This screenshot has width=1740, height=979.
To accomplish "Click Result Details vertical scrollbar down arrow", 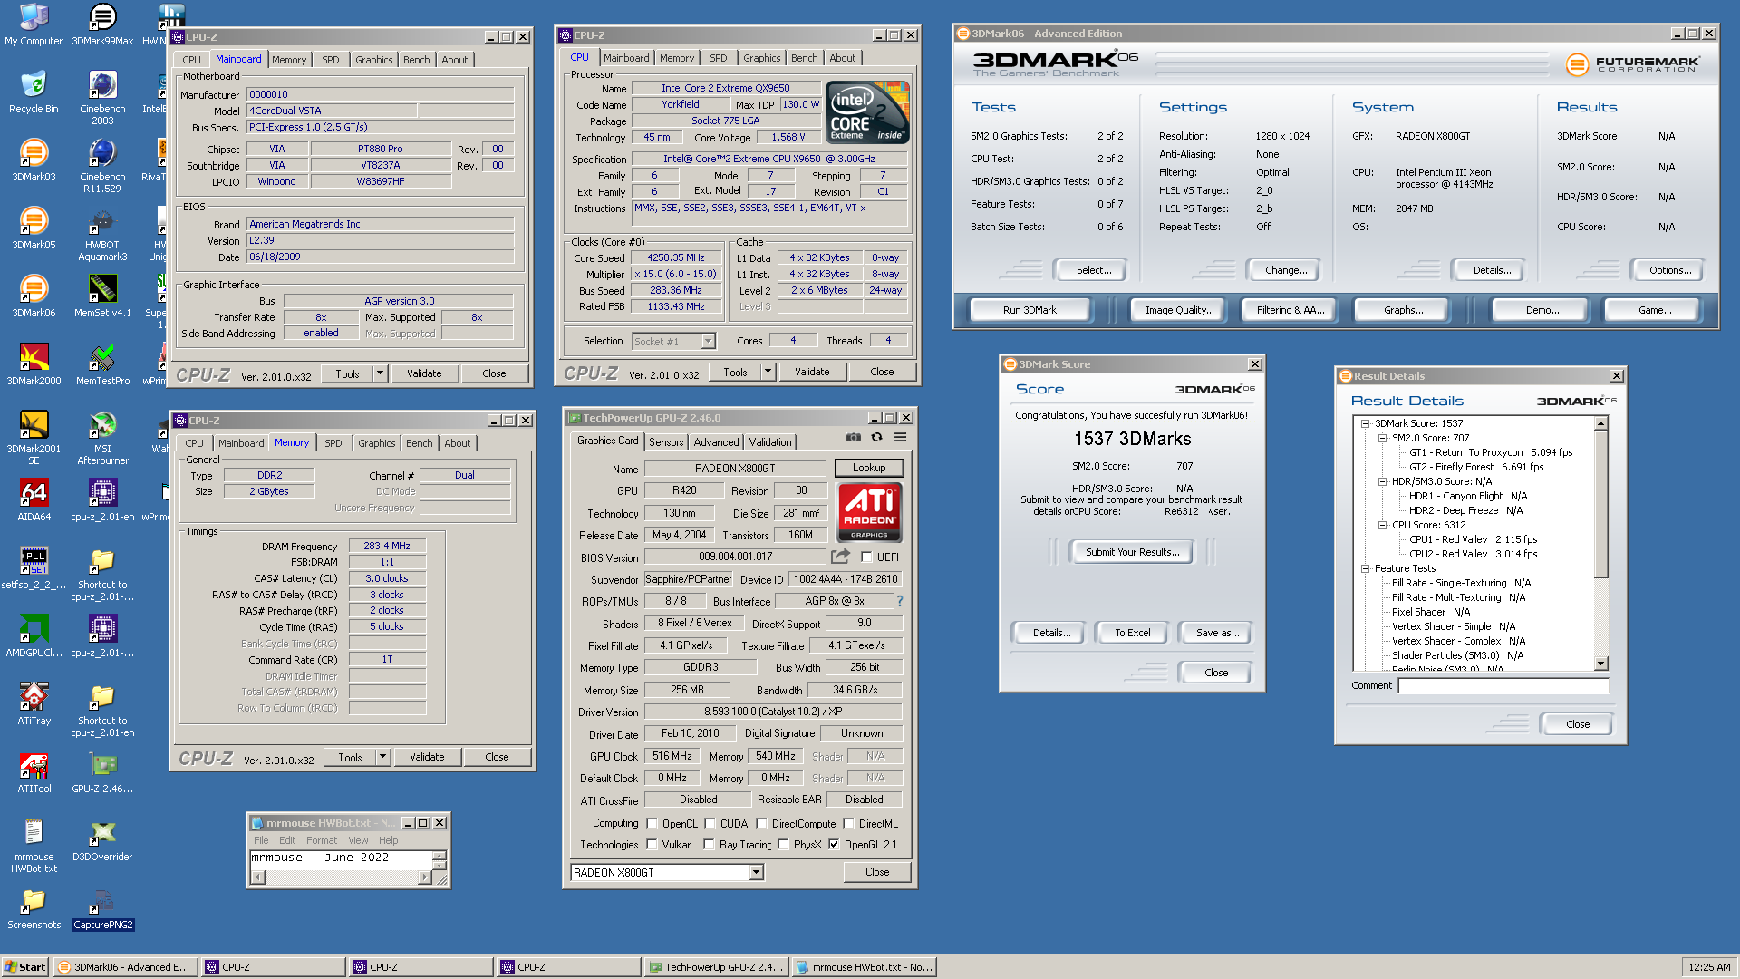I will pos(1601,664).
